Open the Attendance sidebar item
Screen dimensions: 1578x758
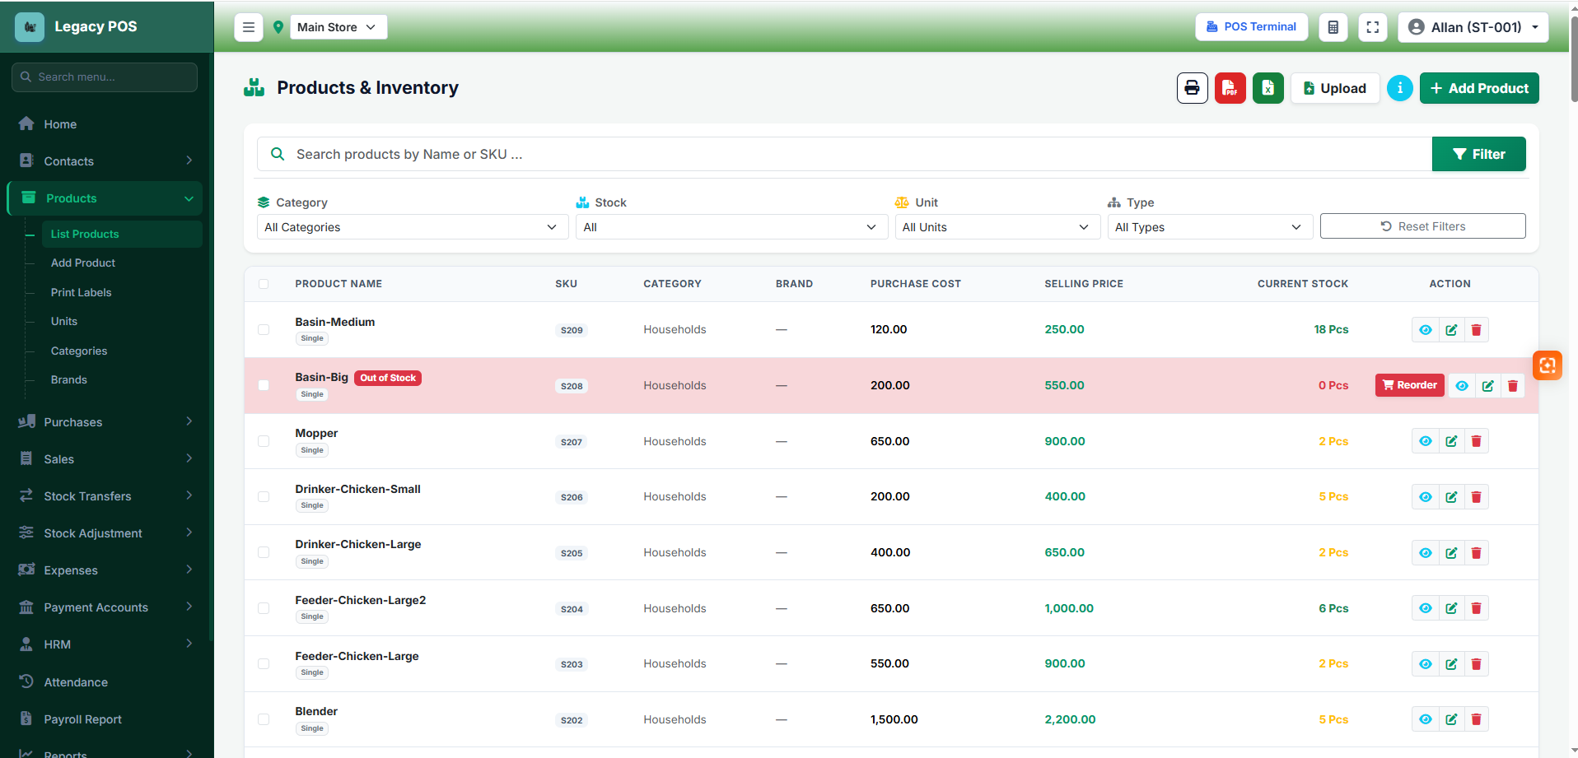point(105,682)
